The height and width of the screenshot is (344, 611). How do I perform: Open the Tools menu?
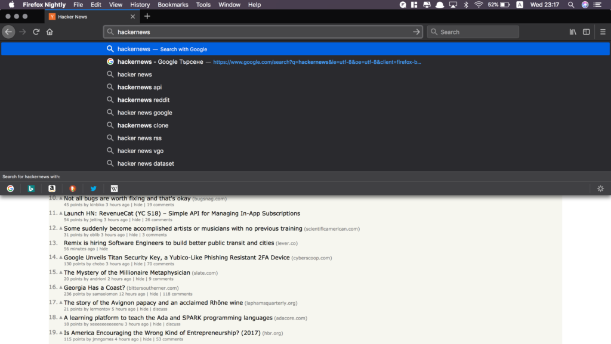tap(203, 5)
